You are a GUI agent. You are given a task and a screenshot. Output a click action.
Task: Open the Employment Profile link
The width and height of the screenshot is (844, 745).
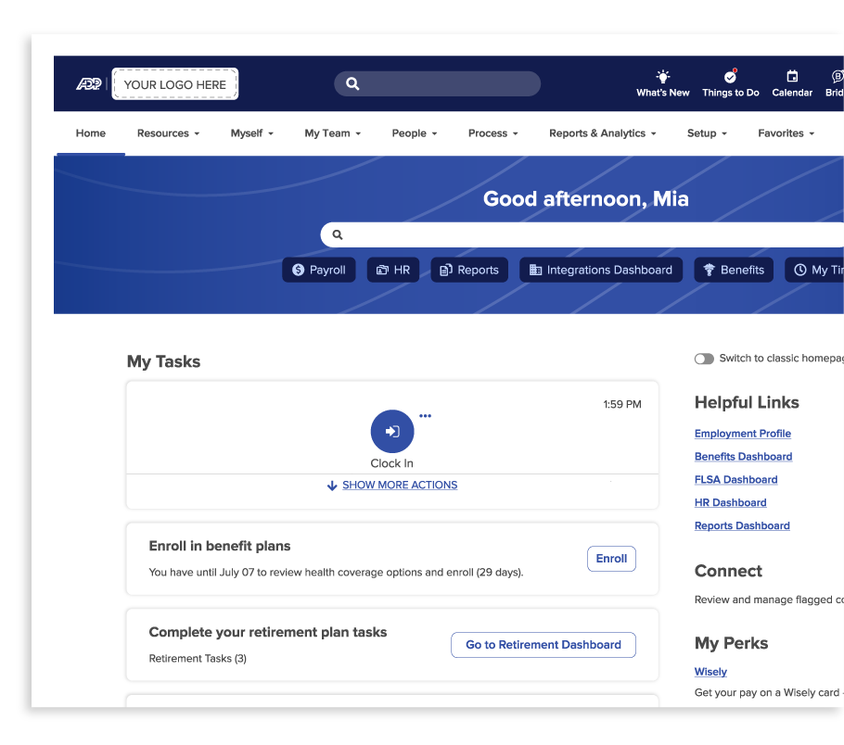coord(742,434)
